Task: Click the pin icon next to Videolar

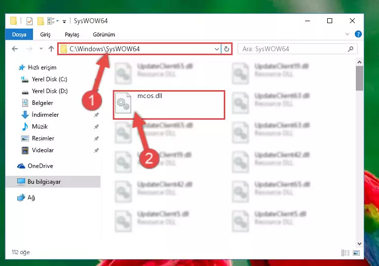Action: 97,150
